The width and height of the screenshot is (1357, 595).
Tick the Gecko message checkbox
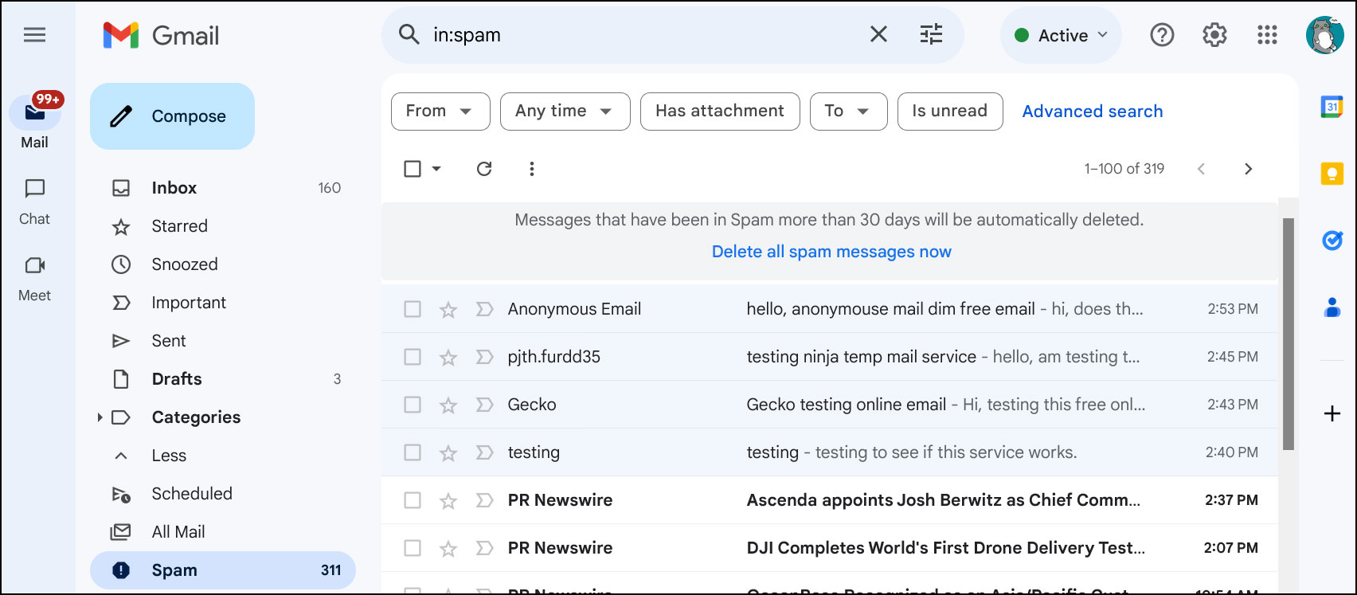(x=413, y=405)
